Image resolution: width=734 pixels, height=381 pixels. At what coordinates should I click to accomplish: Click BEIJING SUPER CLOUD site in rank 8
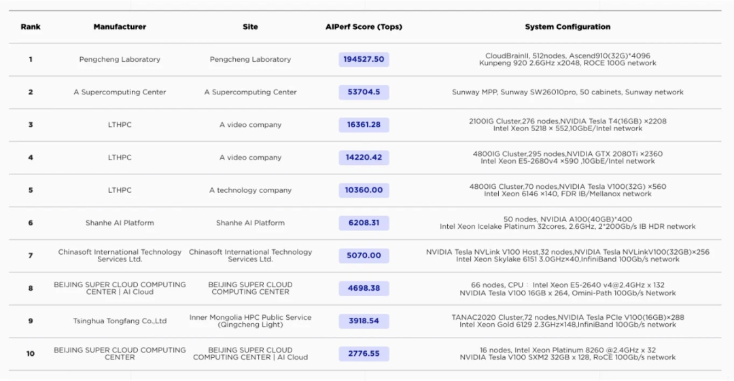tap(250, 289)
